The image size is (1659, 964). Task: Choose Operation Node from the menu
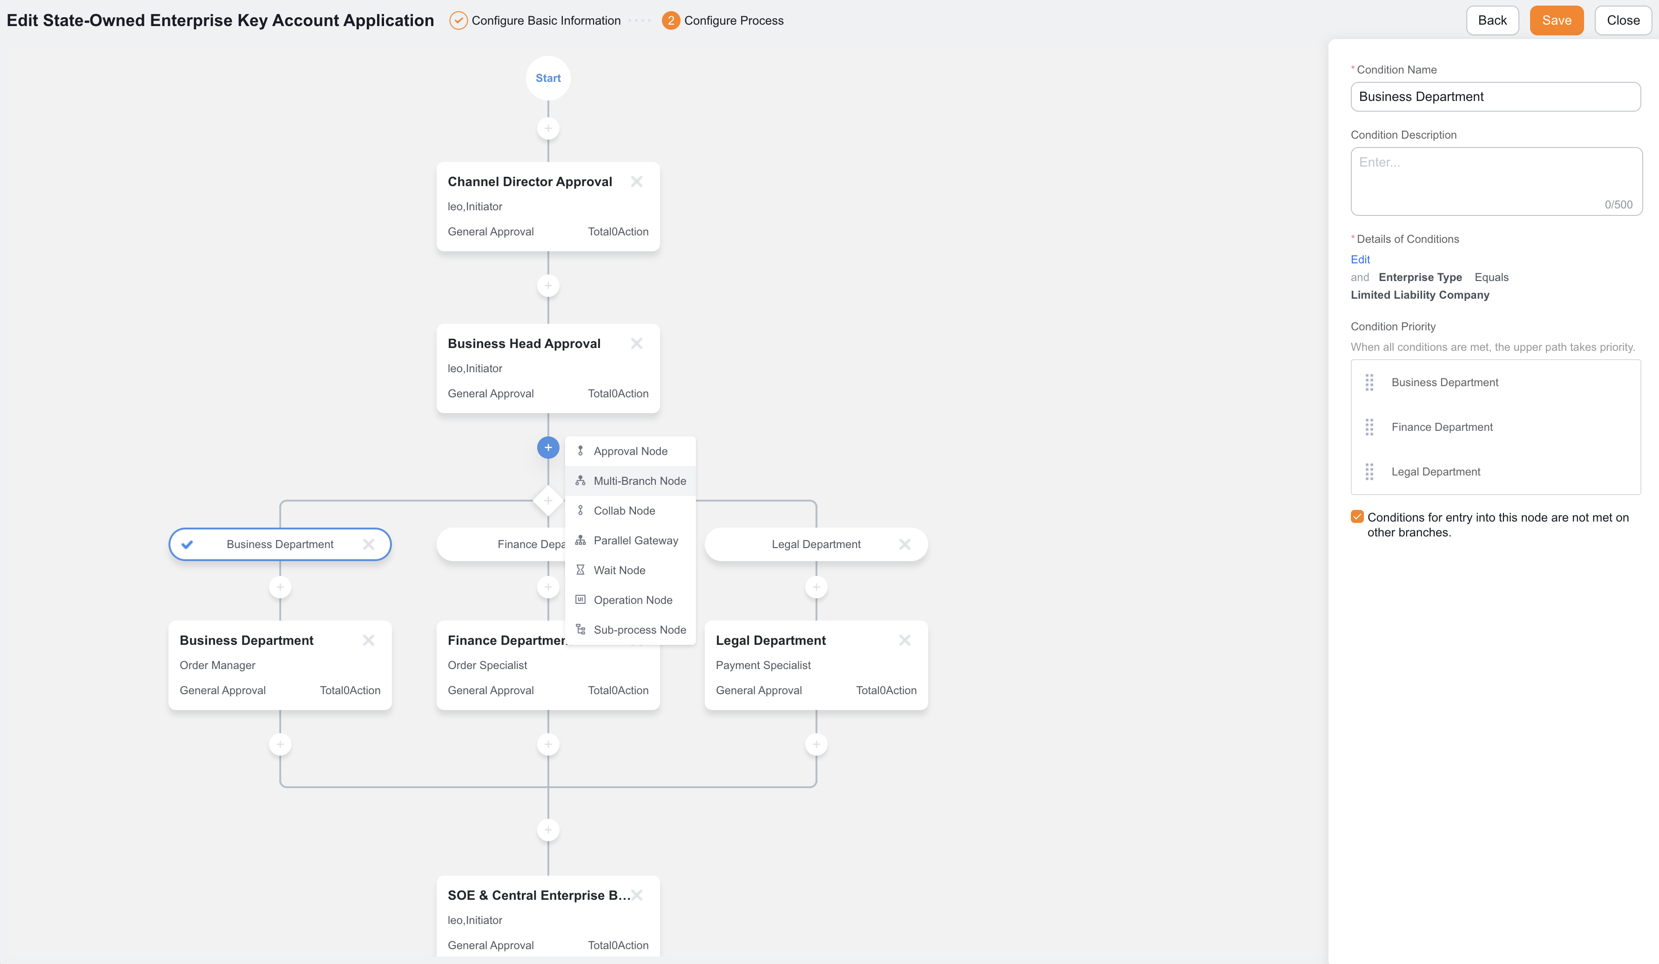click(x=630, y=600)
